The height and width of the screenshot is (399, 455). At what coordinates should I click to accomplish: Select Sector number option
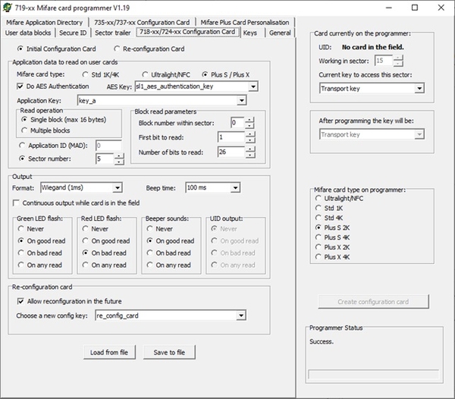[x=45, y=159]
